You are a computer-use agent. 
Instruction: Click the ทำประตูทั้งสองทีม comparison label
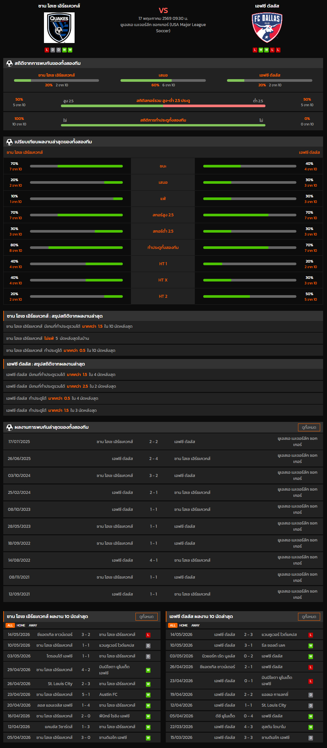point(163,248)
